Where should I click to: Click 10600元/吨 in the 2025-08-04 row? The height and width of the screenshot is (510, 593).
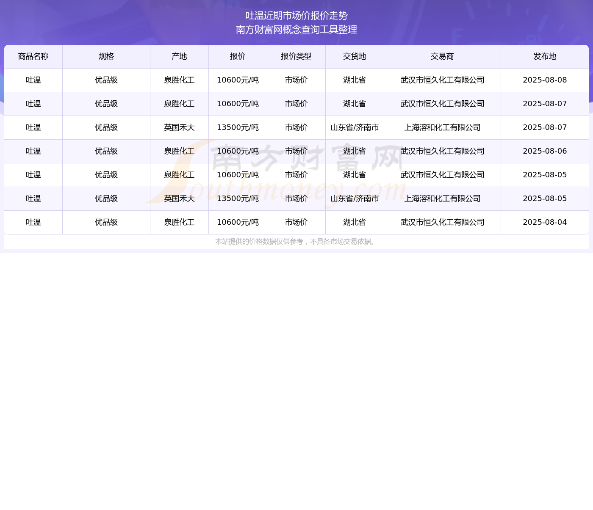click(238, 222)
